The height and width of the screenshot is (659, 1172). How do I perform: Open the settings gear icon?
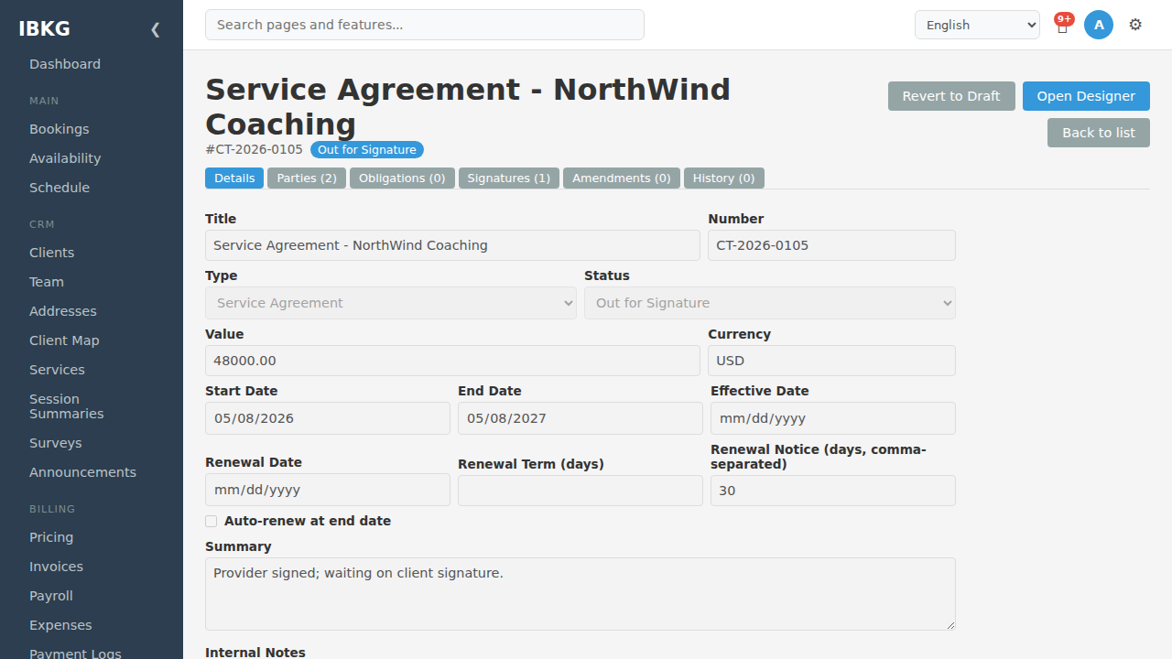coord(1135,25)
